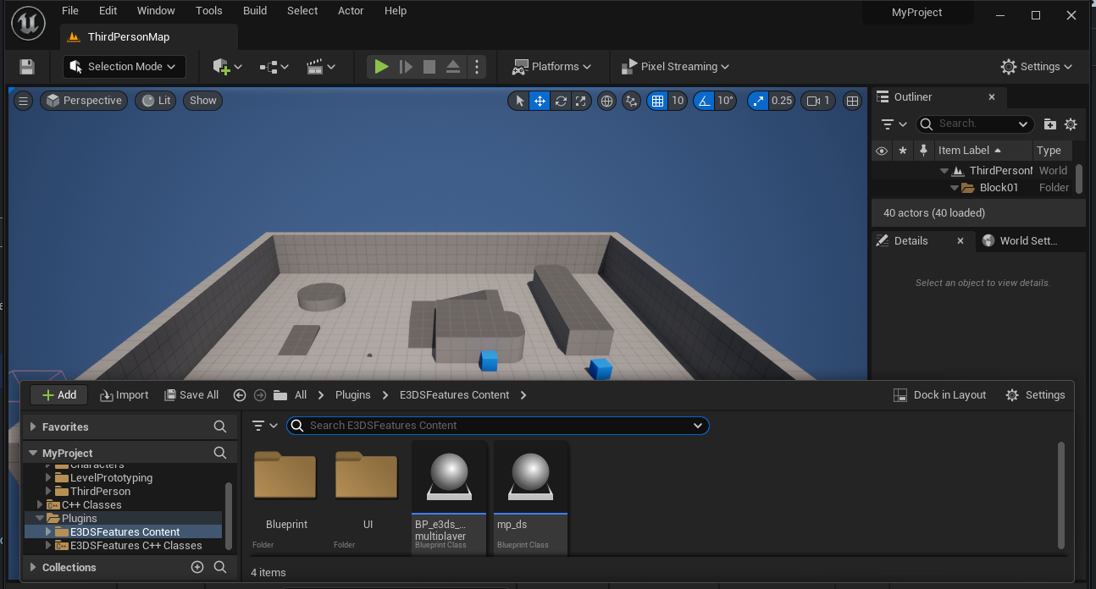This screenshot has height=589, width=1096.
Task: Toggle scale snapping 0.25
Action: (x=758, y=101)
